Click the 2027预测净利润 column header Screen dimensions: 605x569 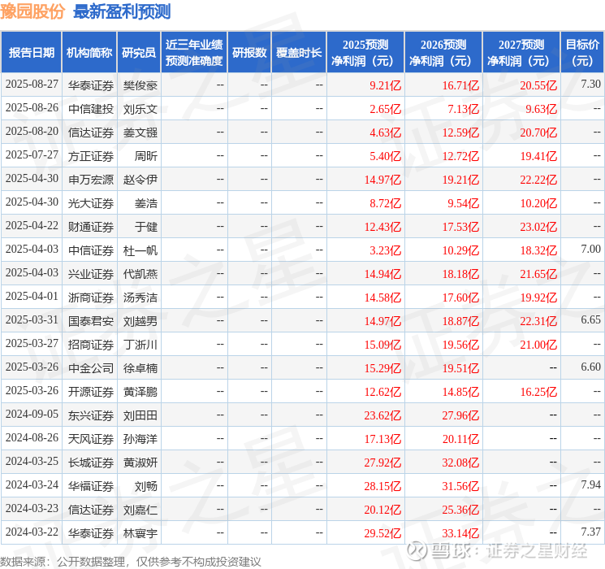pos(521,53)
